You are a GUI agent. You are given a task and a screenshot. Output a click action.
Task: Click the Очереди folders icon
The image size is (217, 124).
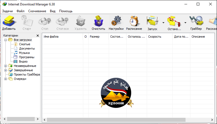[11, 79]
